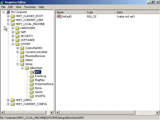Click the MountedDevices folder icon
This screenshot has height=120, width=160.
[x=22, y=56]
